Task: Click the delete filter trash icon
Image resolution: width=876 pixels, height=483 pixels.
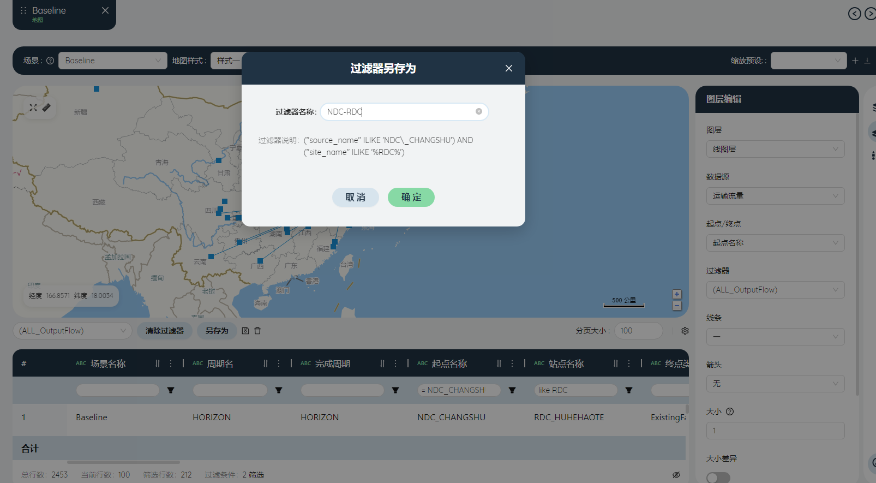Action: [x=257, y=331]
